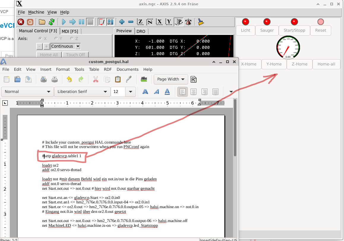Click the AXIS emergency stop icon
344x241 pixels.
click(x=21, y=22)
